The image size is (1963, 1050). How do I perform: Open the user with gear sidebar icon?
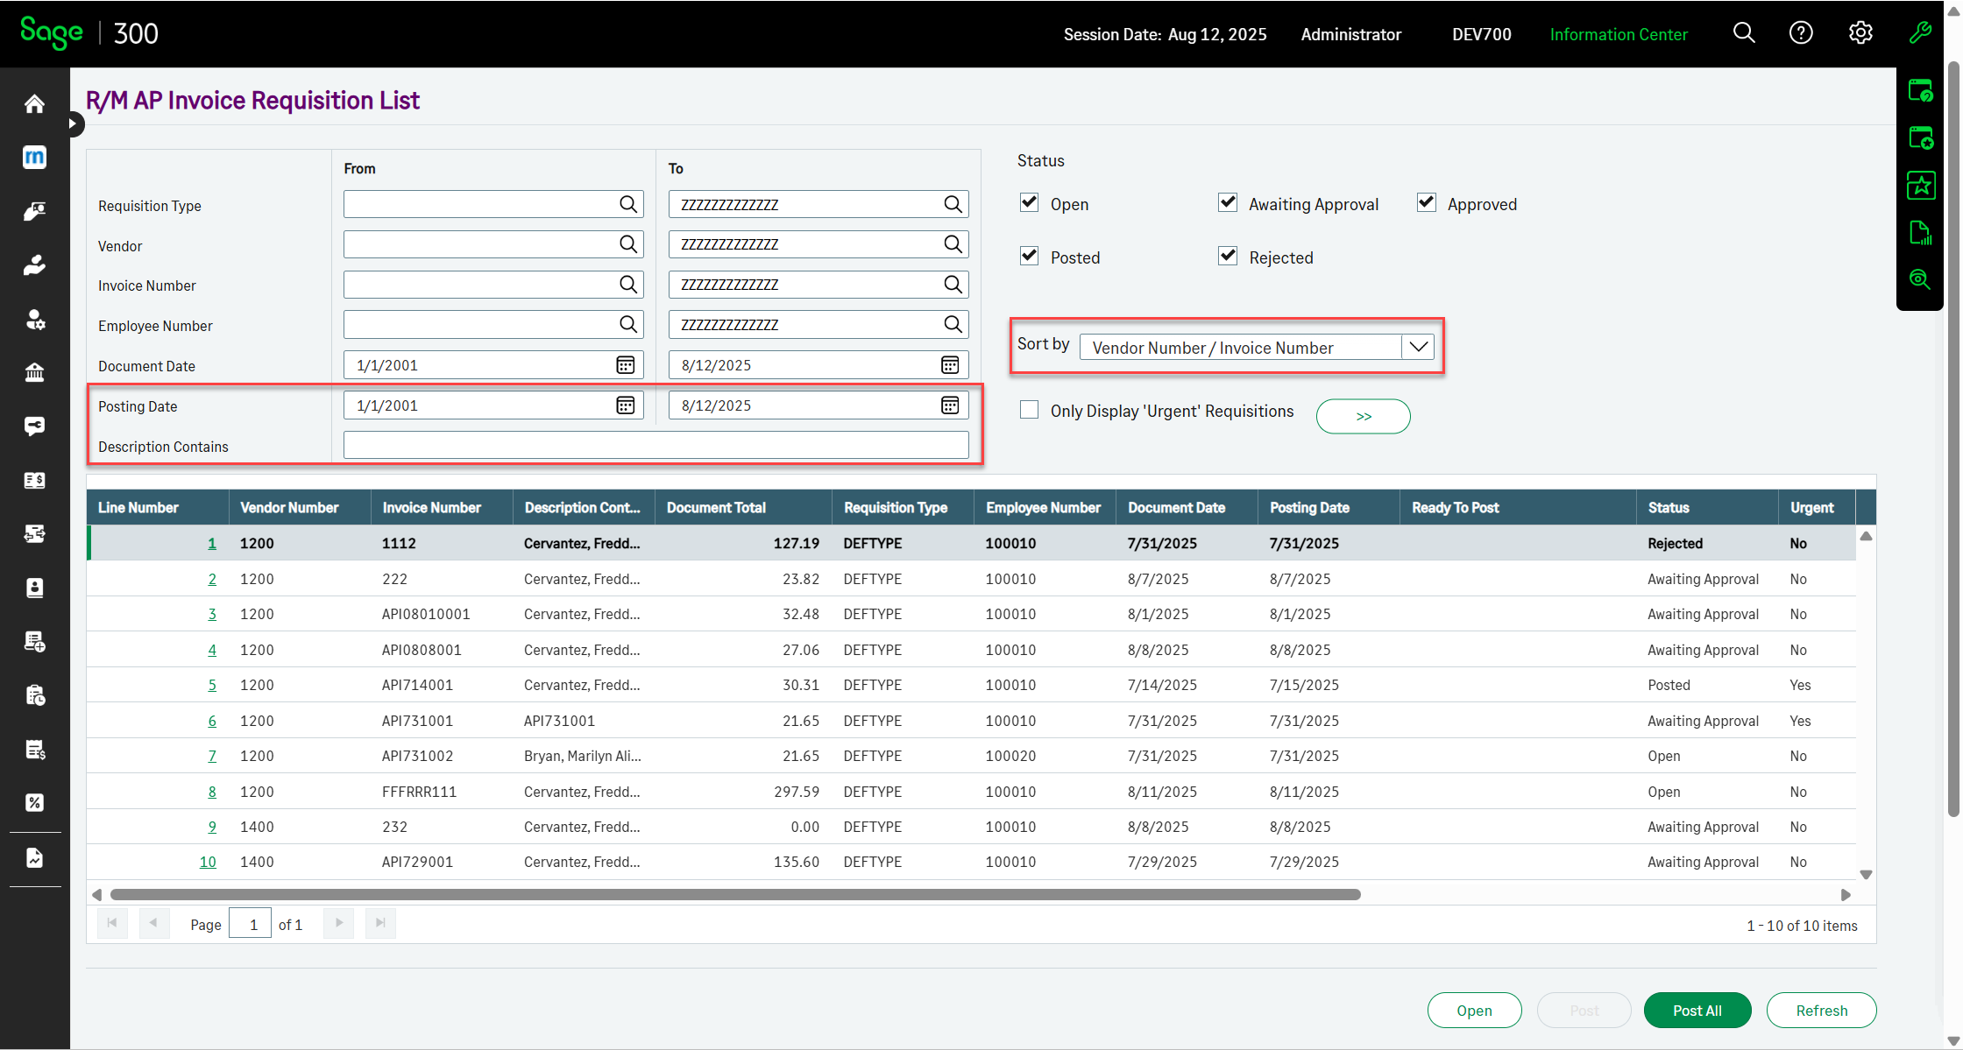point(34,319)
